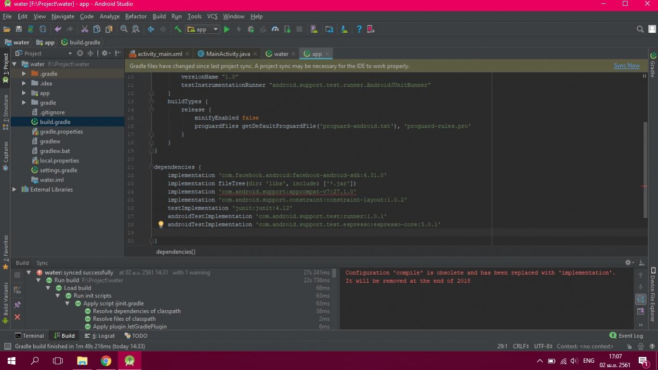Screen dimensions: 658x370
Task: Toggle the Build Variants side tab
Action: coord(5,303)
